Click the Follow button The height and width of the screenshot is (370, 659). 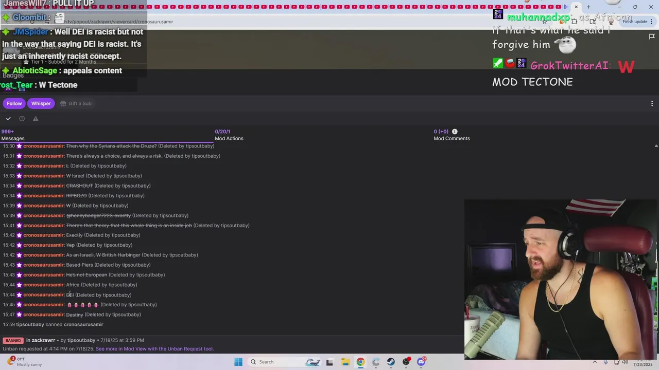pyautogui.click(x=14, y=103)
